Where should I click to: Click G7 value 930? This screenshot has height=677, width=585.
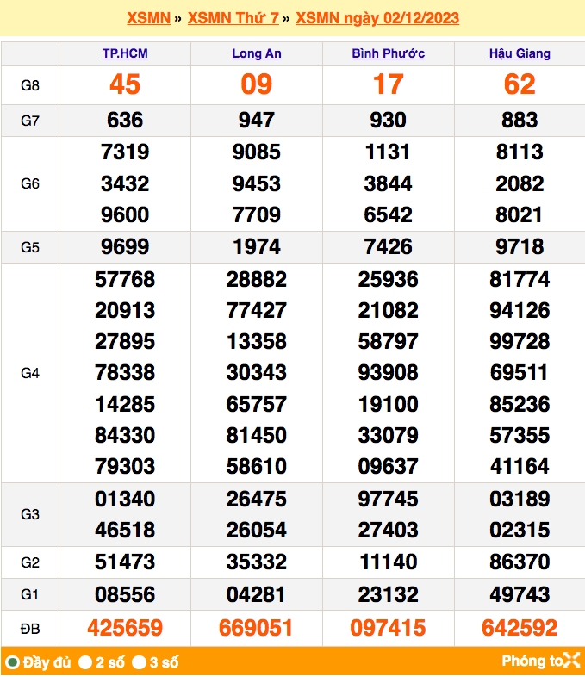point(388,120)
